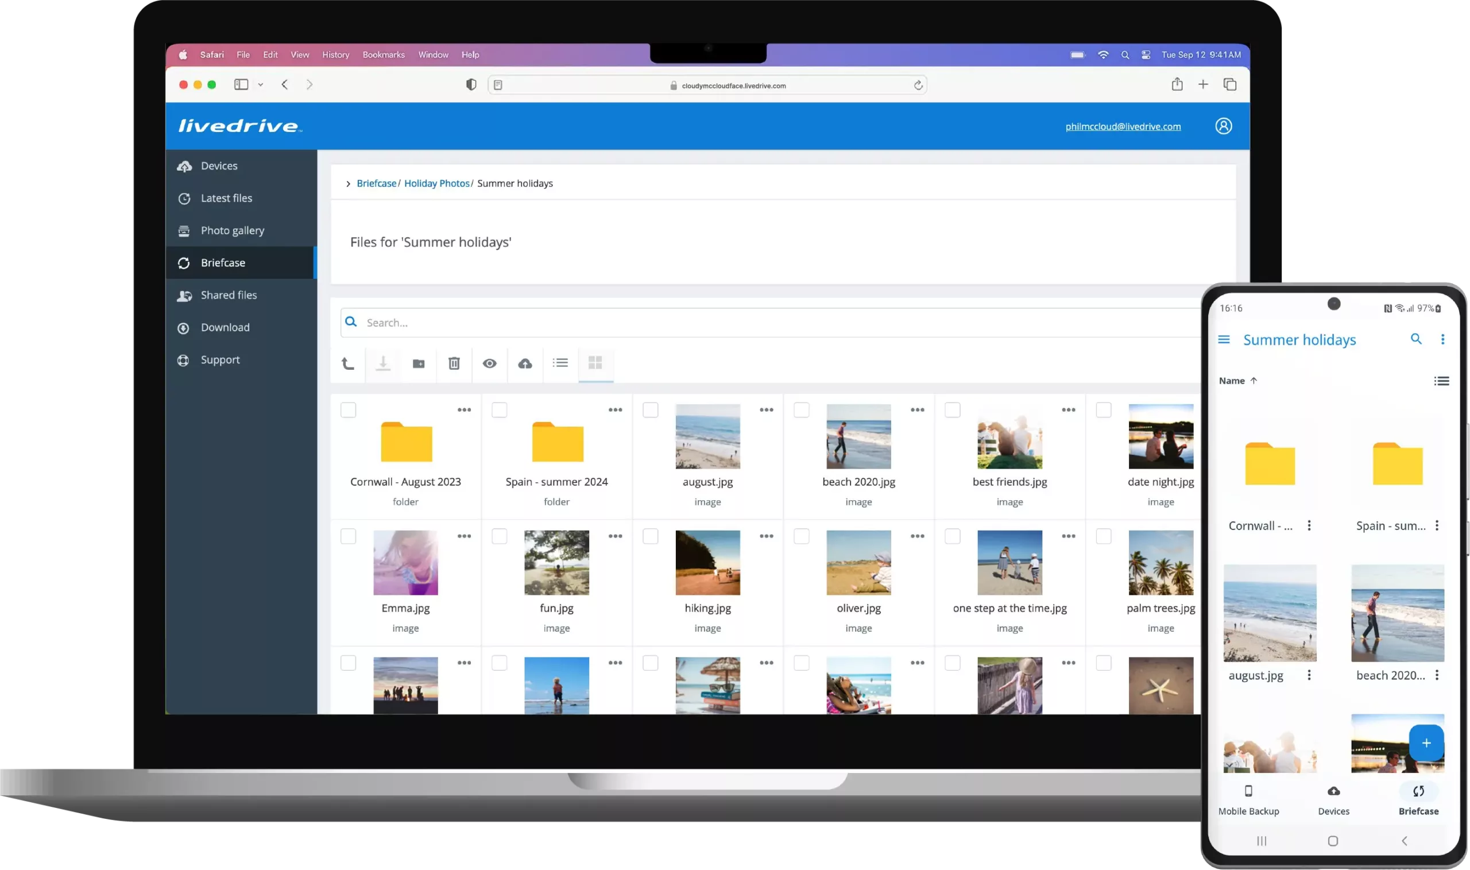
Task: Click the trash delete icon in toolbar
Action: [x=454, y=364]
